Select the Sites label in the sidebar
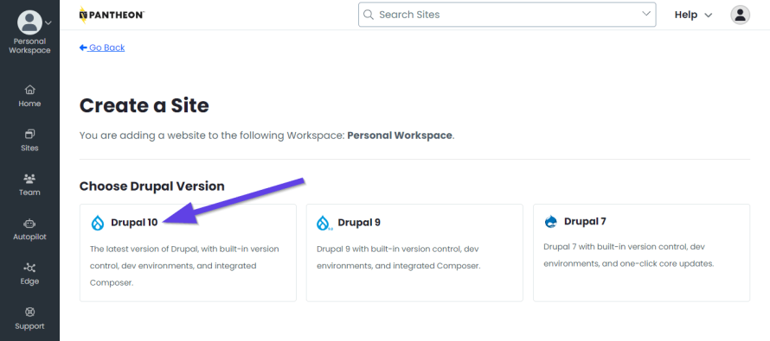770x341 pixels. click(29, 148)
